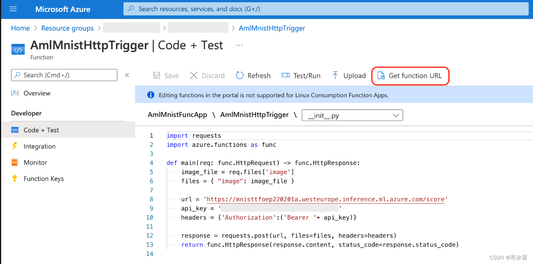The width and height of the screenshot is (533, 264).
Task: Click Refresh in the toolbar
Action: point(259,76)
